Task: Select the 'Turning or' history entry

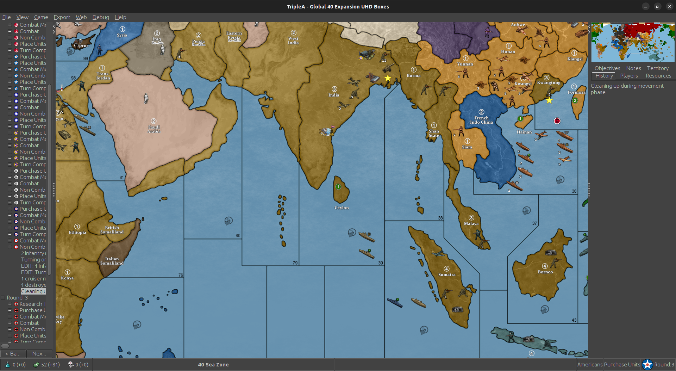Action: point(33,260)
